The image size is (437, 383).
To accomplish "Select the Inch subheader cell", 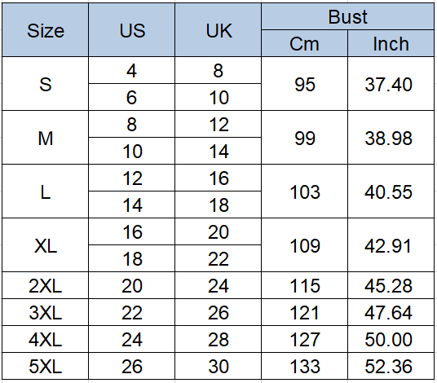I will pyautogui.click(x=391, y=43).
